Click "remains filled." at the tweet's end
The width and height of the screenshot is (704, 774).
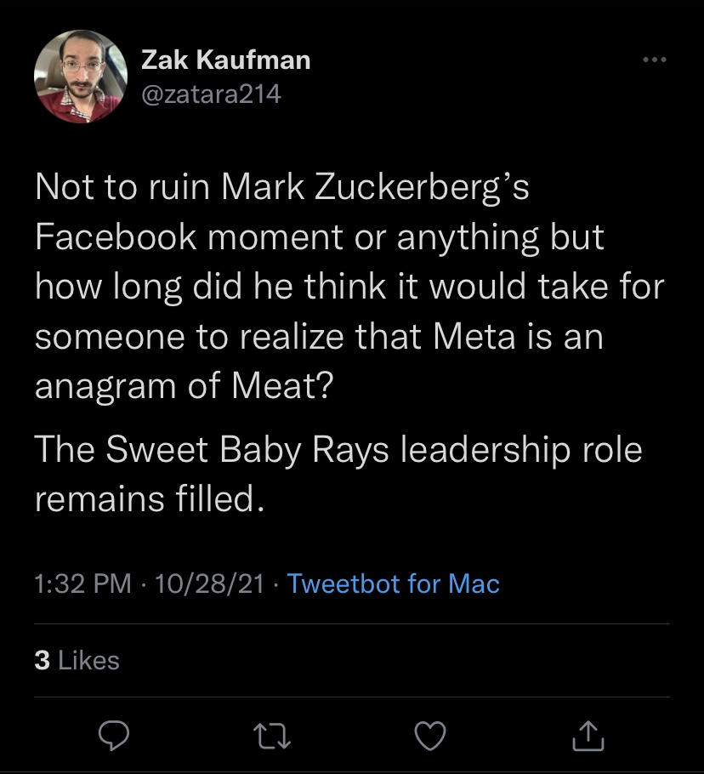click(x=145, y=499)
